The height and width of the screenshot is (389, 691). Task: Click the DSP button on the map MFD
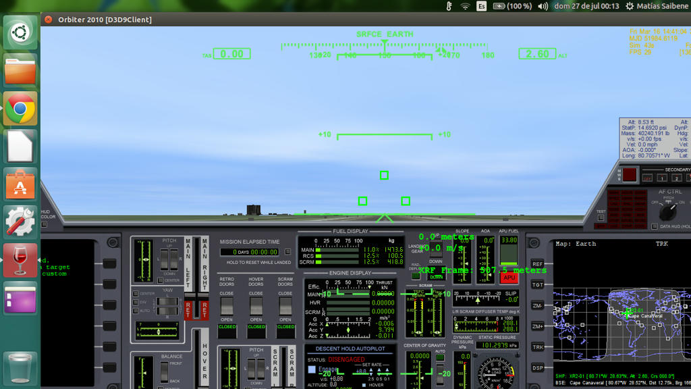537,368
